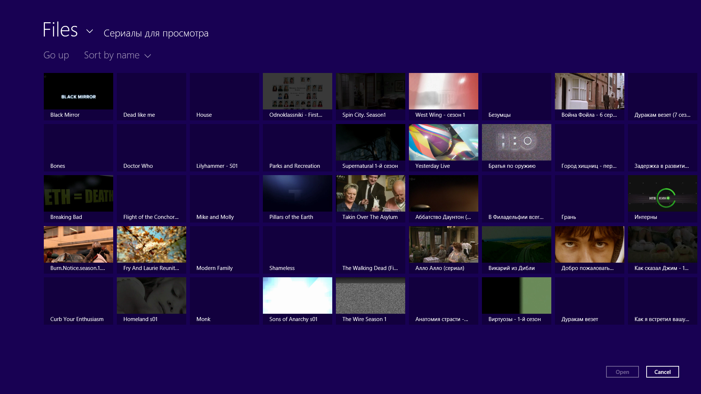Select the Интерны folder with НТВ logo
The image size is (701, 394).
point(662,198)
